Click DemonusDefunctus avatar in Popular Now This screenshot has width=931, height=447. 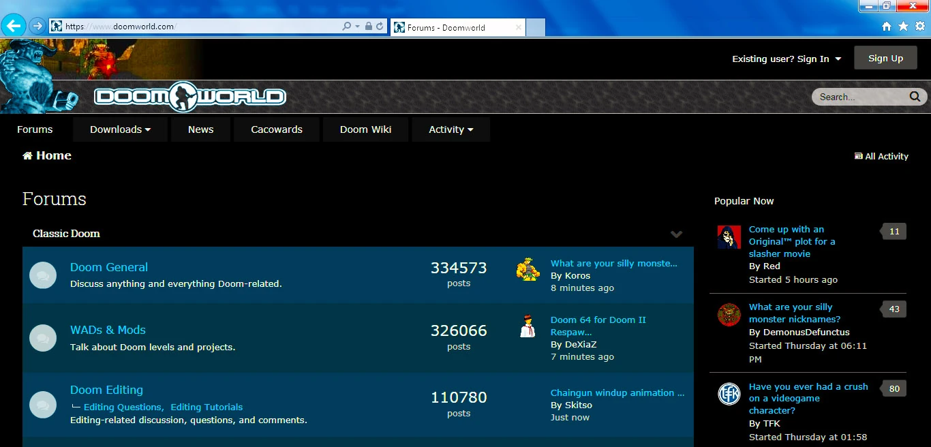[729, 315]
